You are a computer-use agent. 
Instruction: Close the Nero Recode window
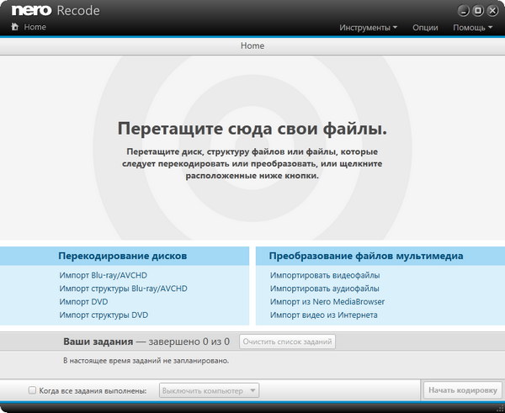[x=491, y=11]
